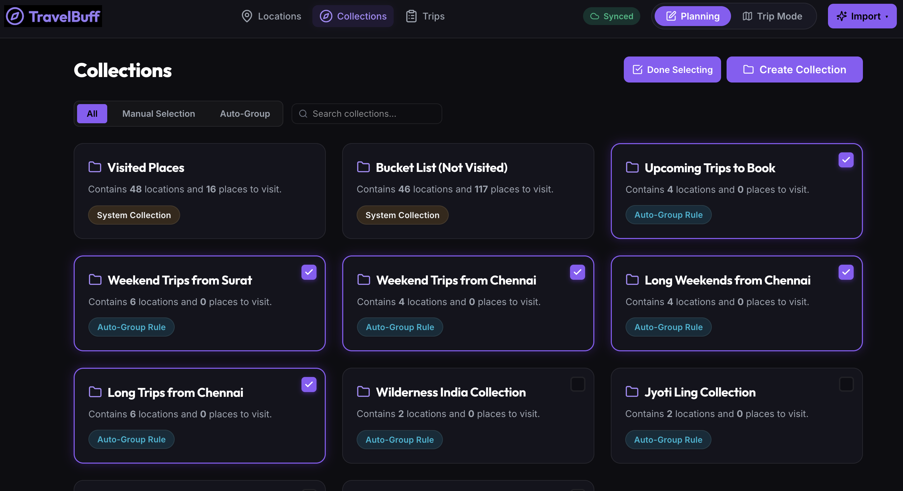Click folder icon on Weekend Trips from Chennai
Image resolution: width=903 pixels, height=491 pixels.
(363, 279)
